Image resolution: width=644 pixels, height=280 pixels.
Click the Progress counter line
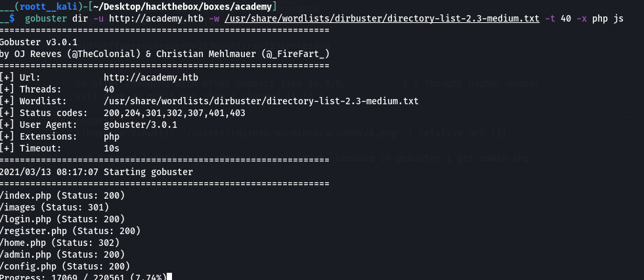point(83,277)
